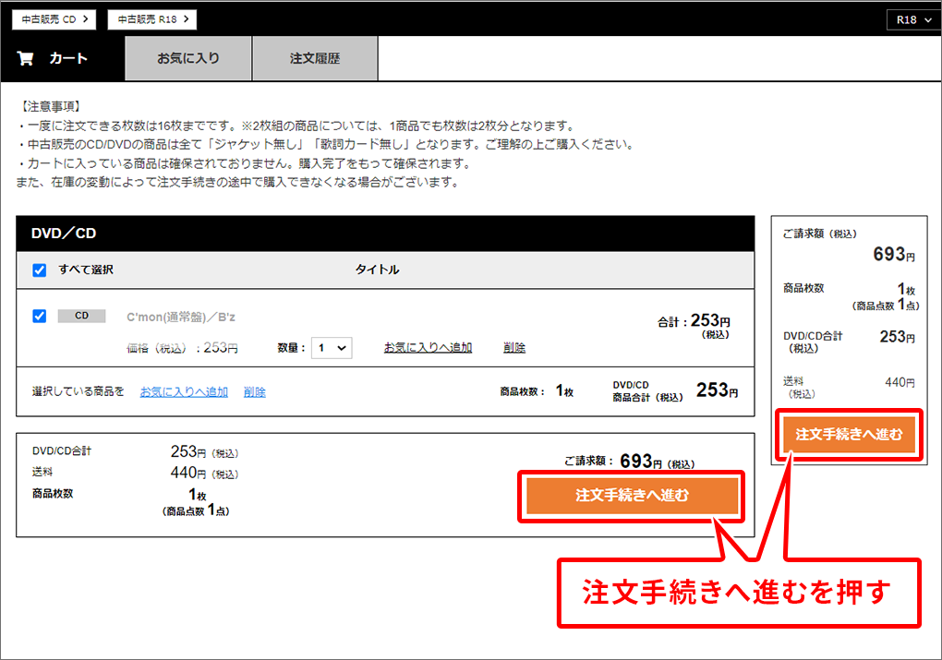Open the 中古販売 CD breadcrumb button
This screenshot has height=660, width=942.
click(x=52, y=18)
